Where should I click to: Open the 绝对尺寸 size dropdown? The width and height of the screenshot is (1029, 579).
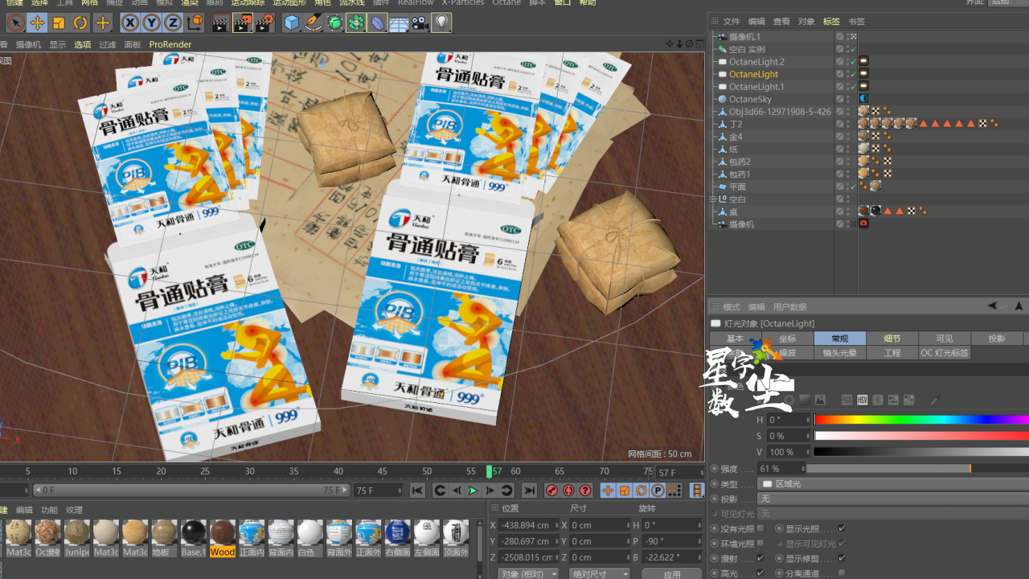tap(599, 574)
